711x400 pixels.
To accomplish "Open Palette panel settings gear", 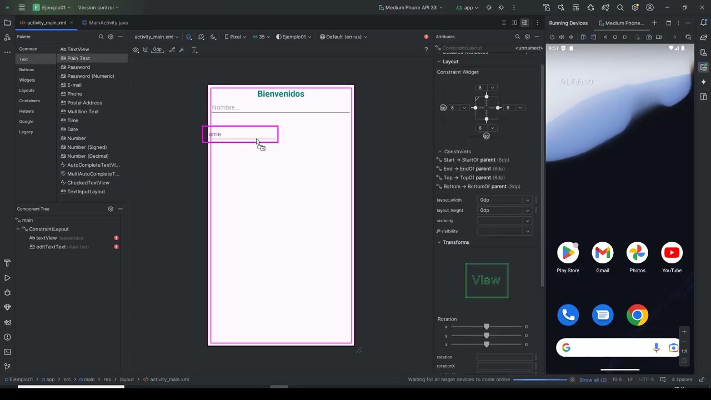I will pos(111,37).
